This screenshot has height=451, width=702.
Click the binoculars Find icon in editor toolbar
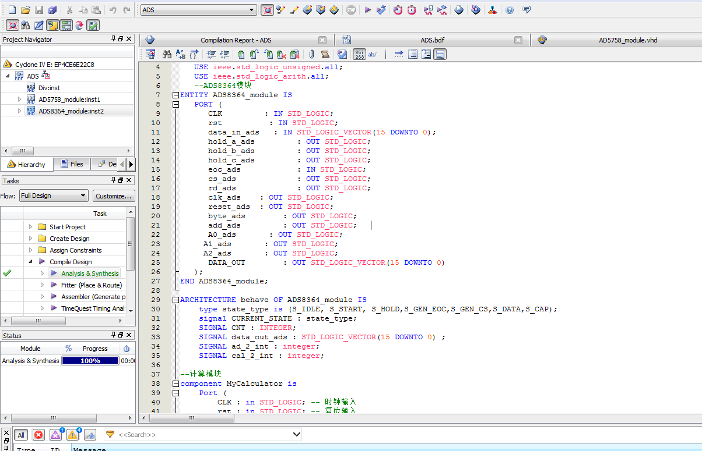click(x=167, y=54)
